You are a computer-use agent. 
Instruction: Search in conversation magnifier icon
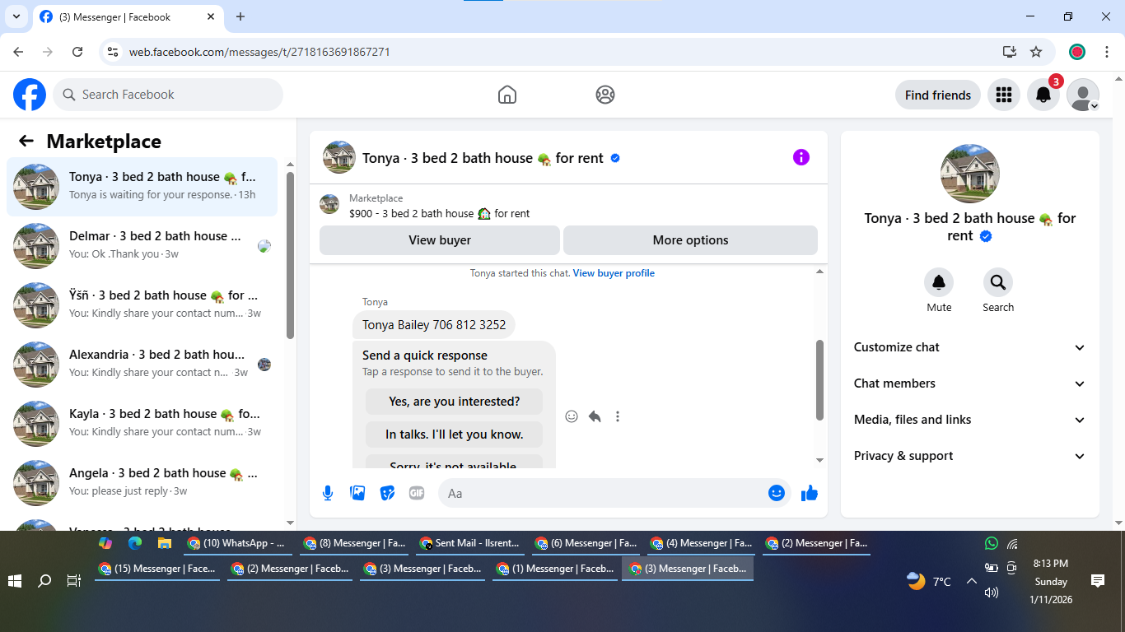(x=998, y=283)
